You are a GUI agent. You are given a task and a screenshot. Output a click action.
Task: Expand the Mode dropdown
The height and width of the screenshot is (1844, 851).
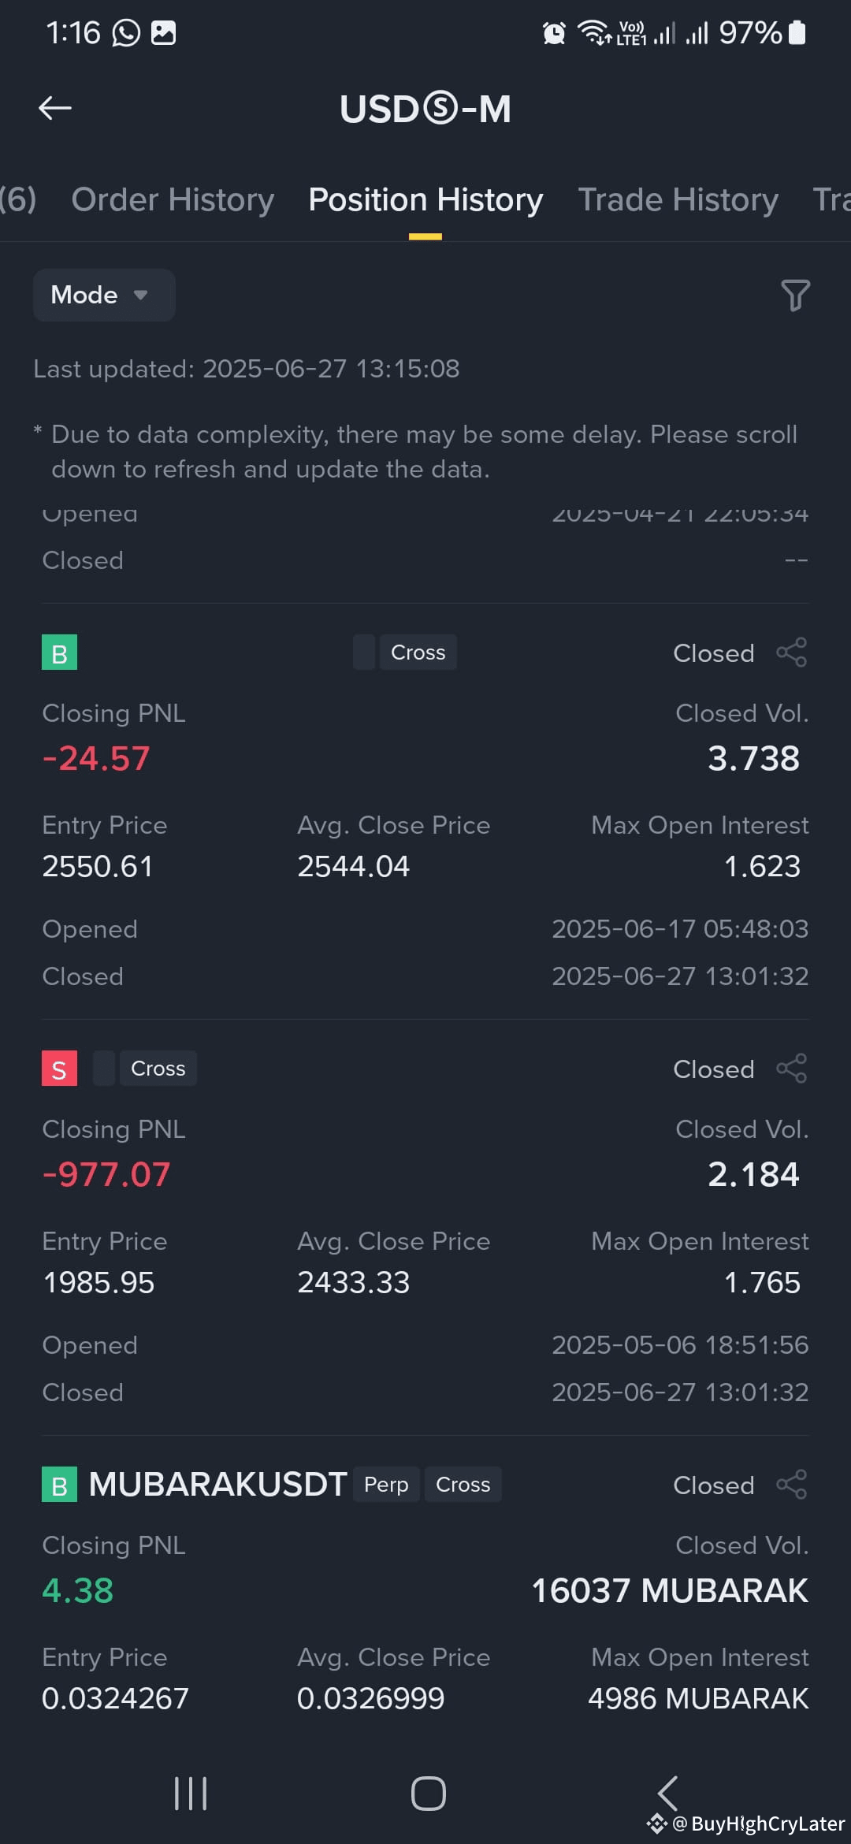104,295
